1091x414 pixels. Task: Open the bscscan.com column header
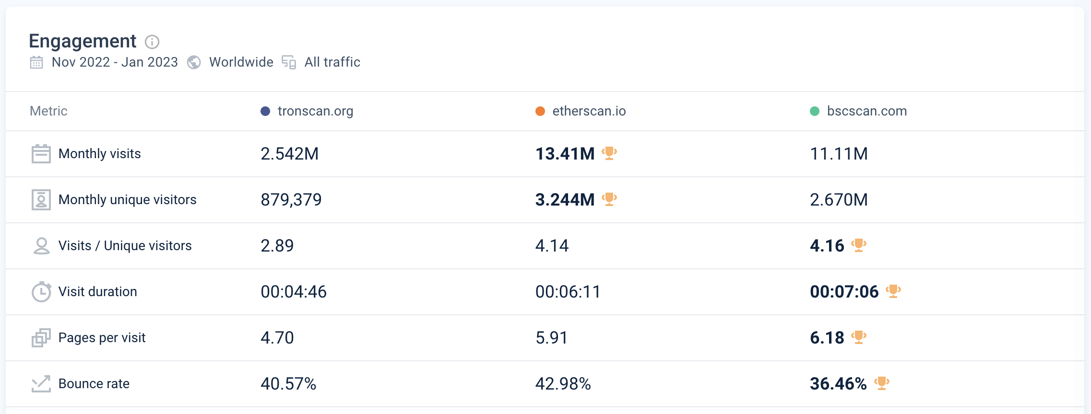pyautogui.click(x=867, y=111)
